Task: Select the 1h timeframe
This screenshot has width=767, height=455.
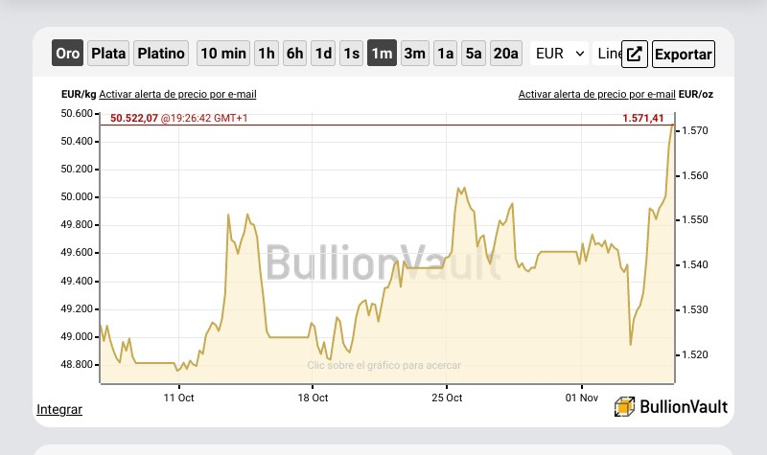Action: point(267,53)
